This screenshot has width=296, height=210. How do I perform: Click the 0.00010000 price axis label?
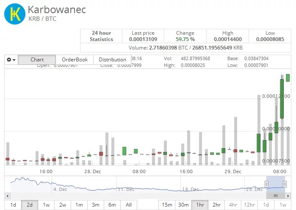point(276,129)
